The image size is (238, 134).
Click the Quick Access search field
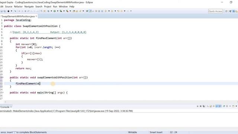click(x=215, y=11)
